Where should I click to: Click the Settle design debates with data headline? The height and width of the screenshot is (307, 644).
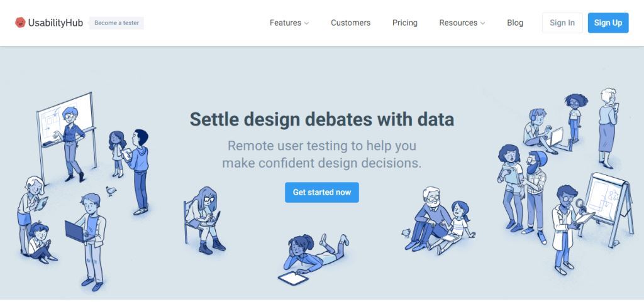[x=322, y=119]
